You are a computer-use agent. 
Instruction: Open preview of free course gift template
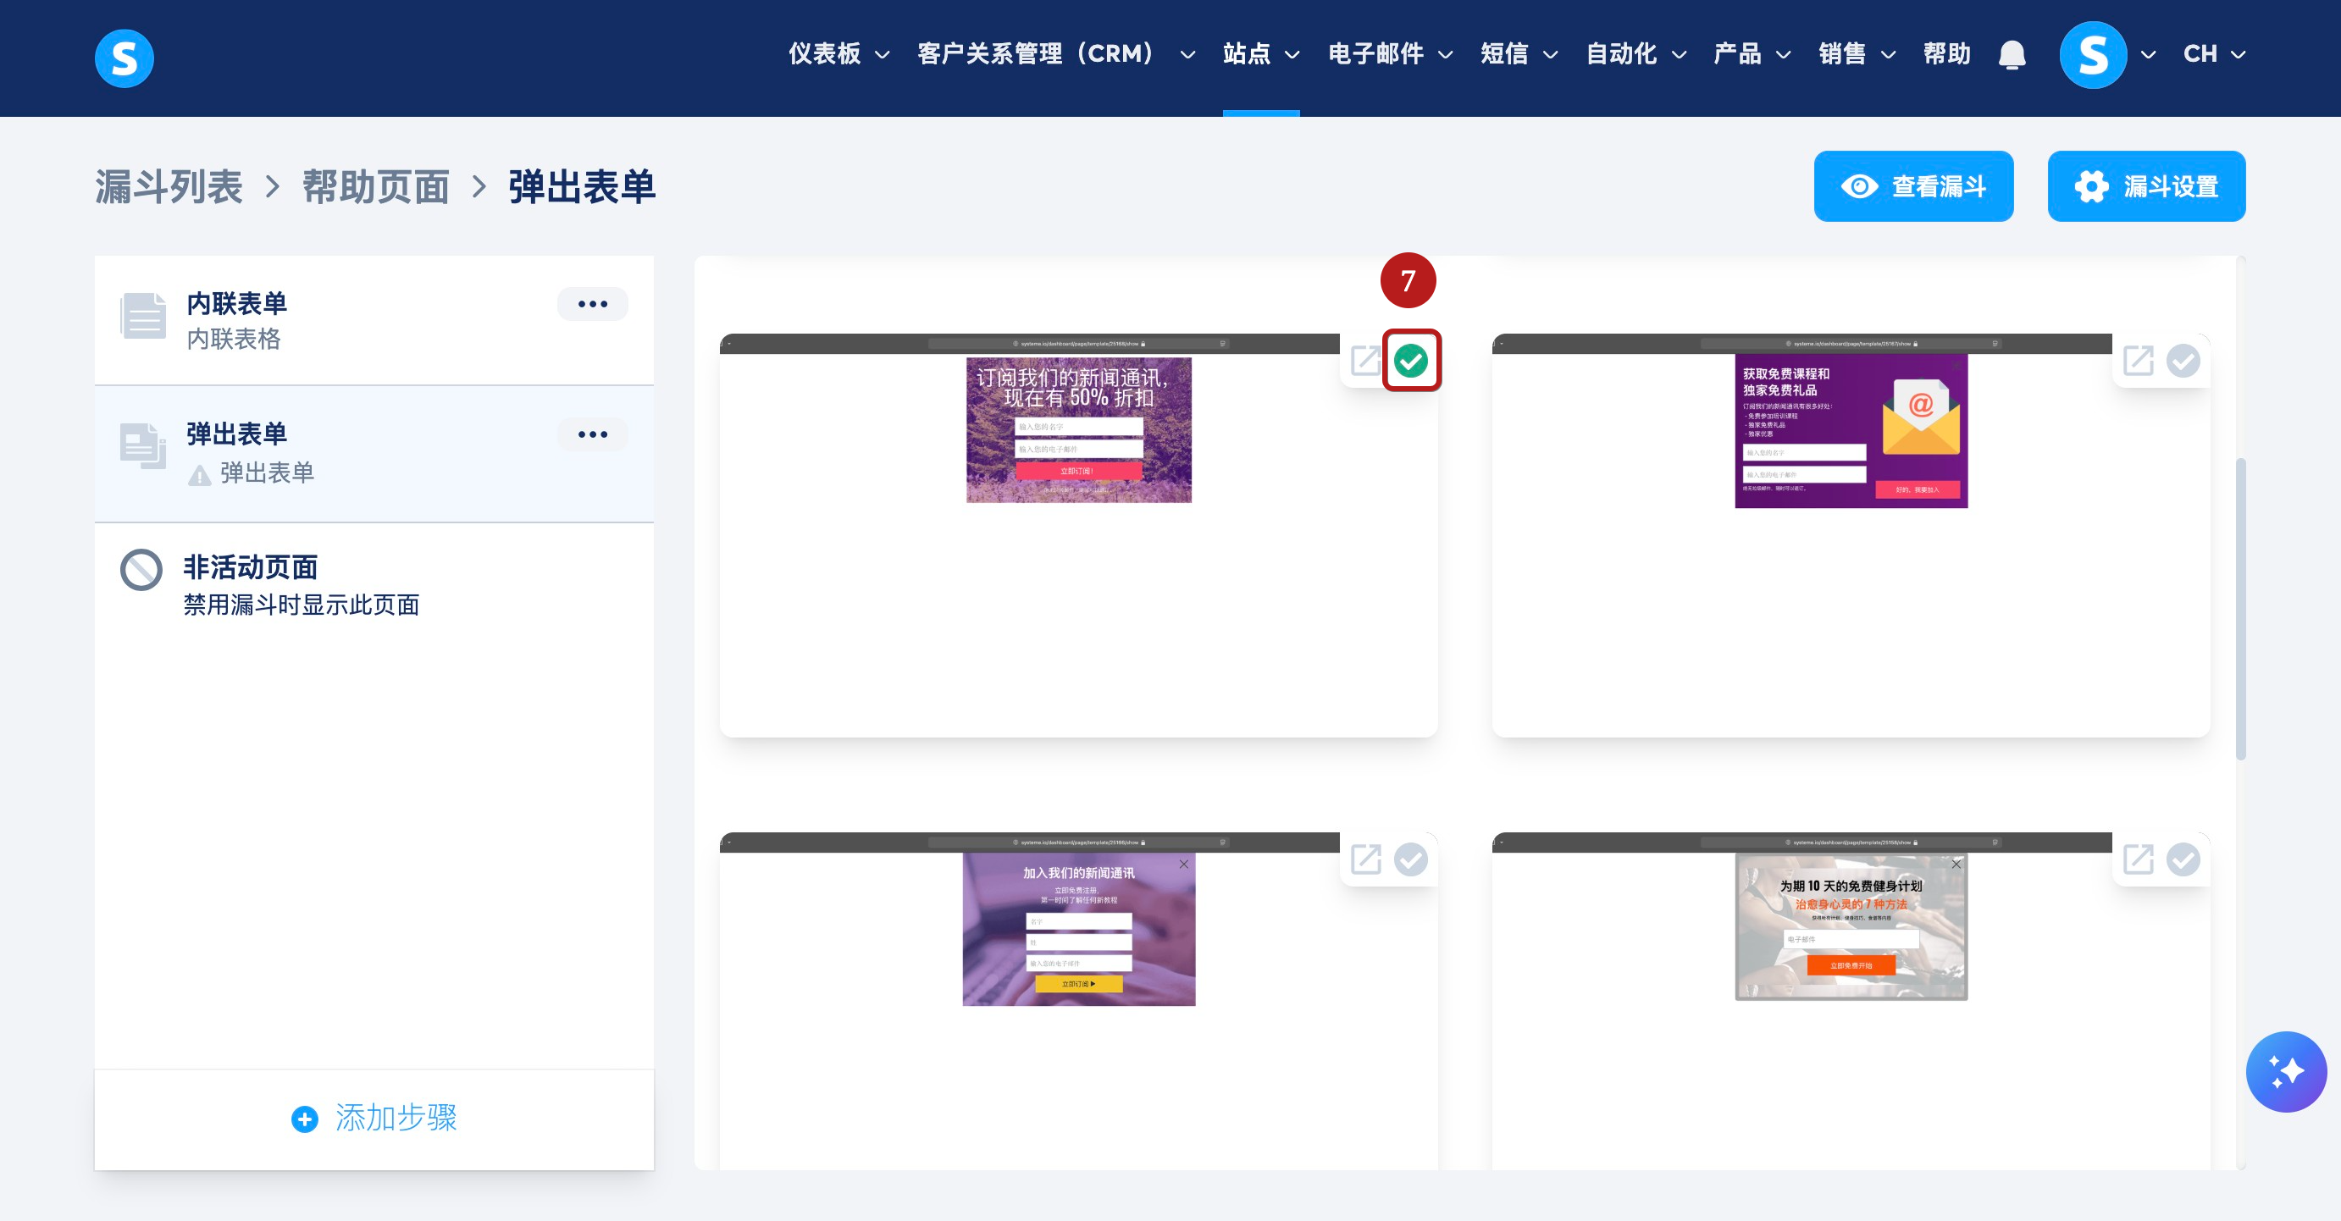[2137, 361]
